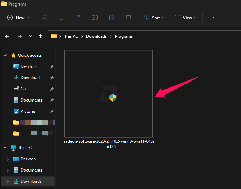241x189 pixels.
Task: Click the radeon-software-2020-21.10.2 file name
Action: pyautogui.click(x=109, y=144)
